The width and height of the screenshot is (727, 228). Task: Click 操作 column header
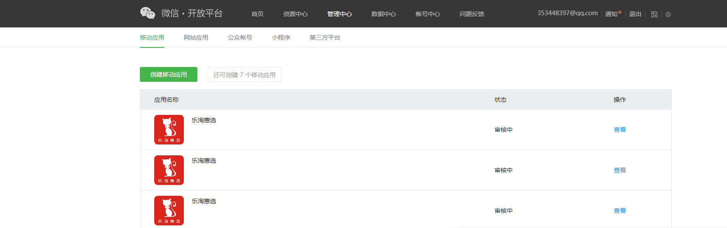(x=620, y=100)
